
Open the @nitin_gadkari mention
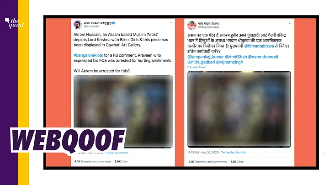point(201,62)
